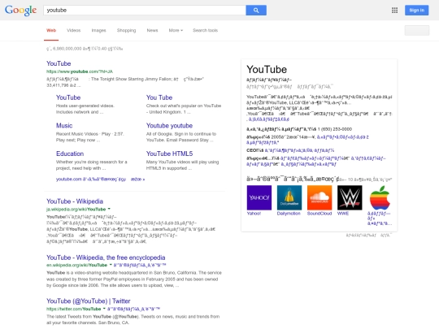The width and height of the screenshot is (439, 329).
Task: Expand the en.wikipedia.org result dropdown arrow
Action: pyautogui.click(x=111, y=265)
